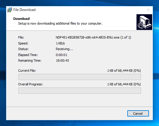Click the Overall Progress label

click(x=30, y=84)
